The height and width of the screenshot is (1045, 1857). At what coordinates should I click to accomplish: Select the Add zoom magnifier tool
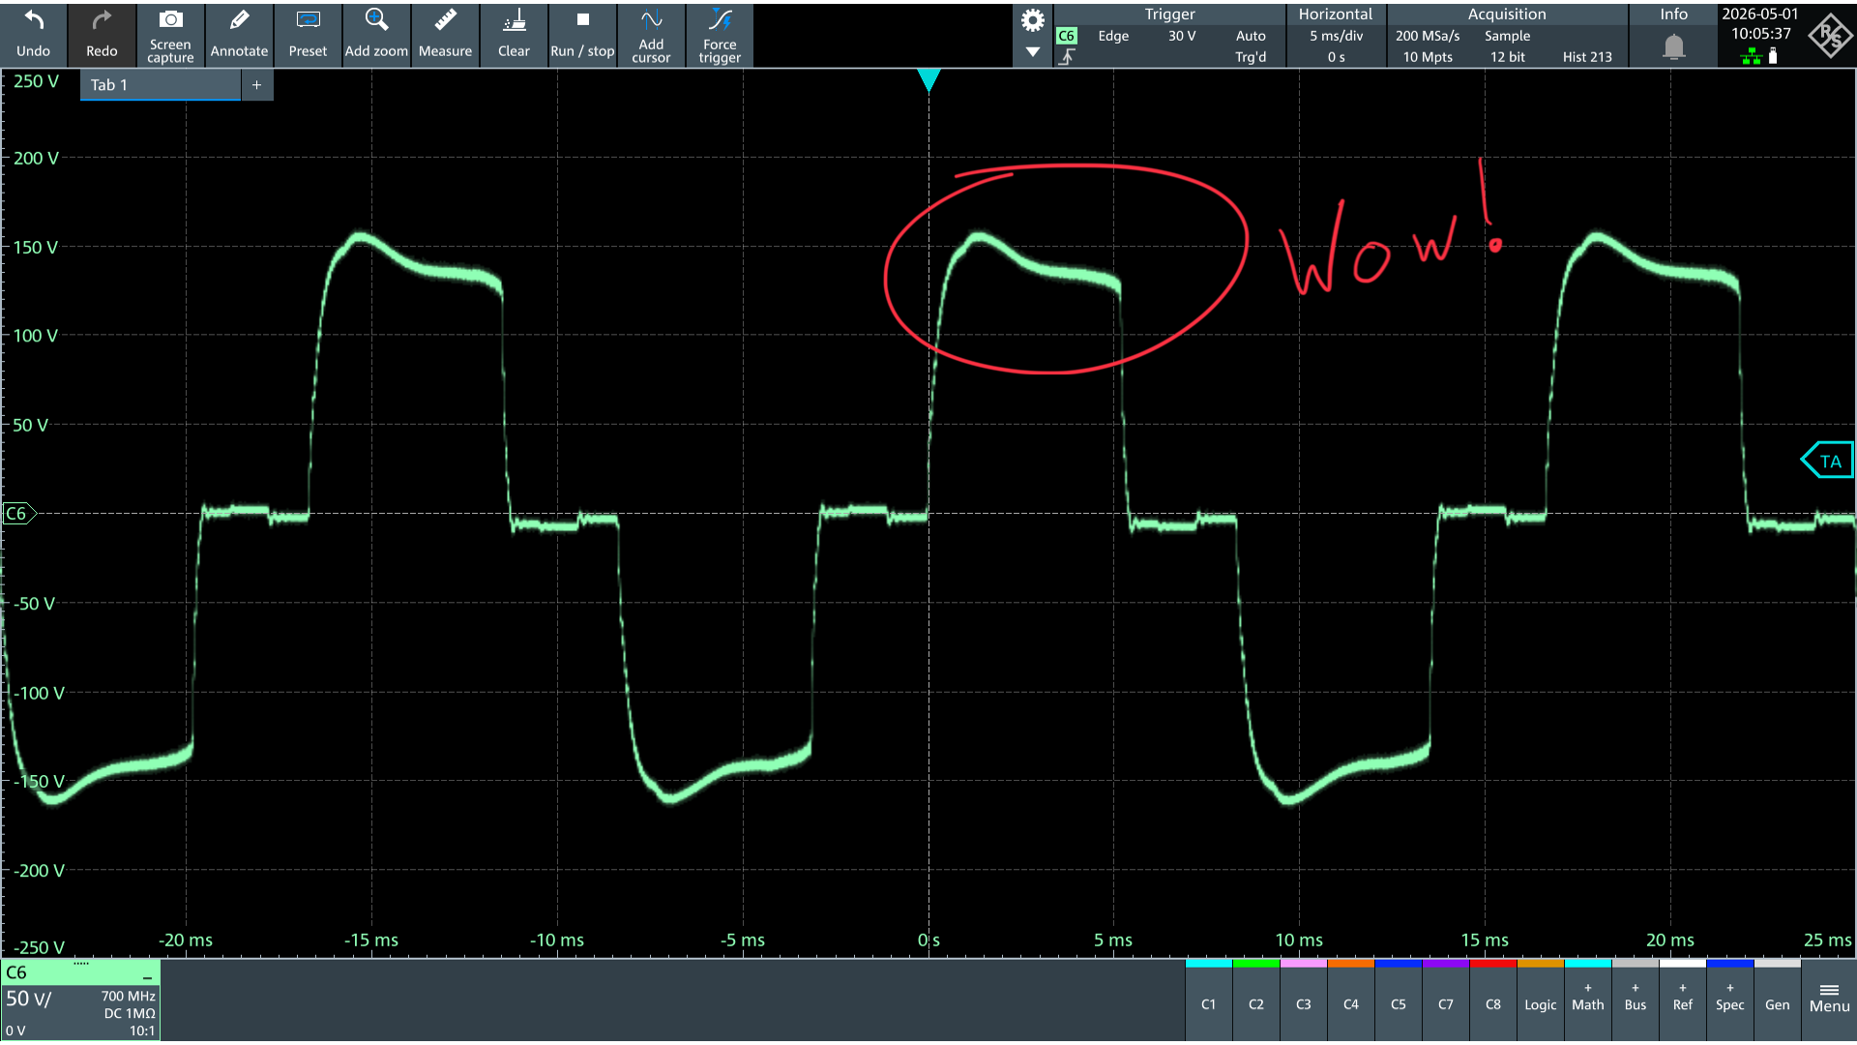pos(376,35)
